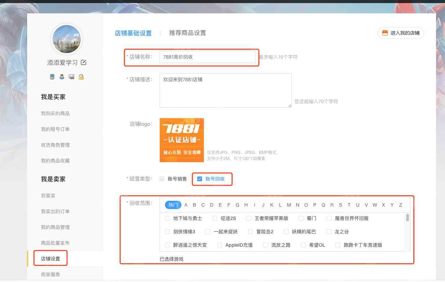
Task: Filter games by letter W
Action: coord(375,205)
